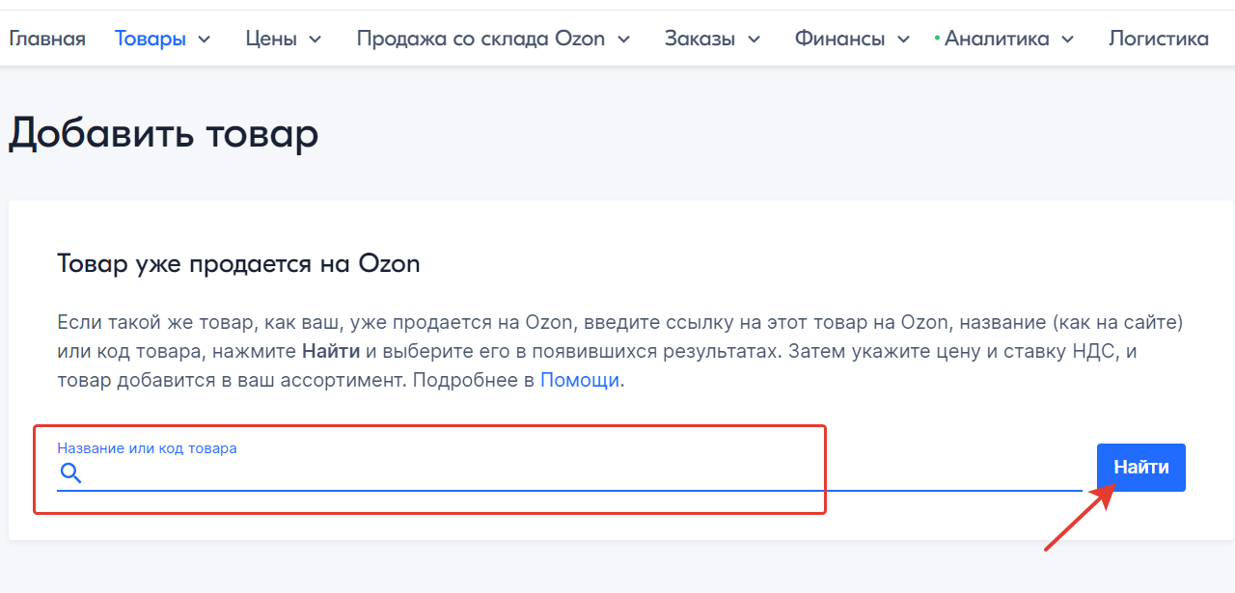Click the Продажа со склада Ozon menu text
This screenshot has height=593, width=1235.
[480, 39]
